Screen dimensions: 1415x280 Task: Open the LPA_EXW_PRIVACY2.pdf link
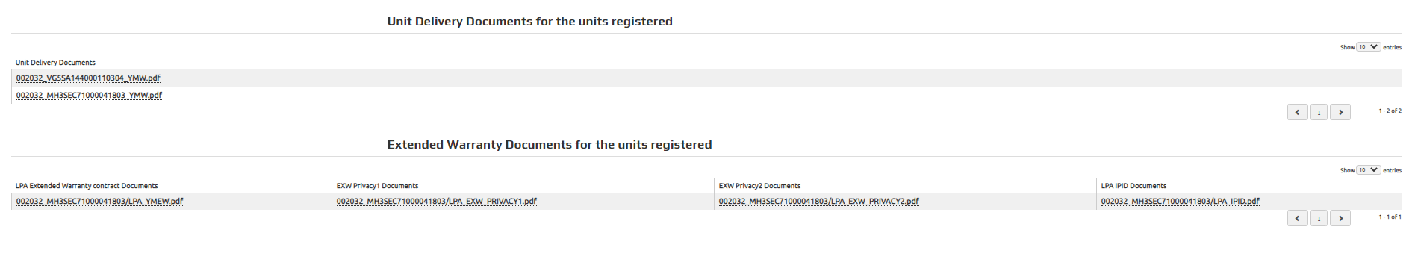pyautogui.click(x=818, y=201)
